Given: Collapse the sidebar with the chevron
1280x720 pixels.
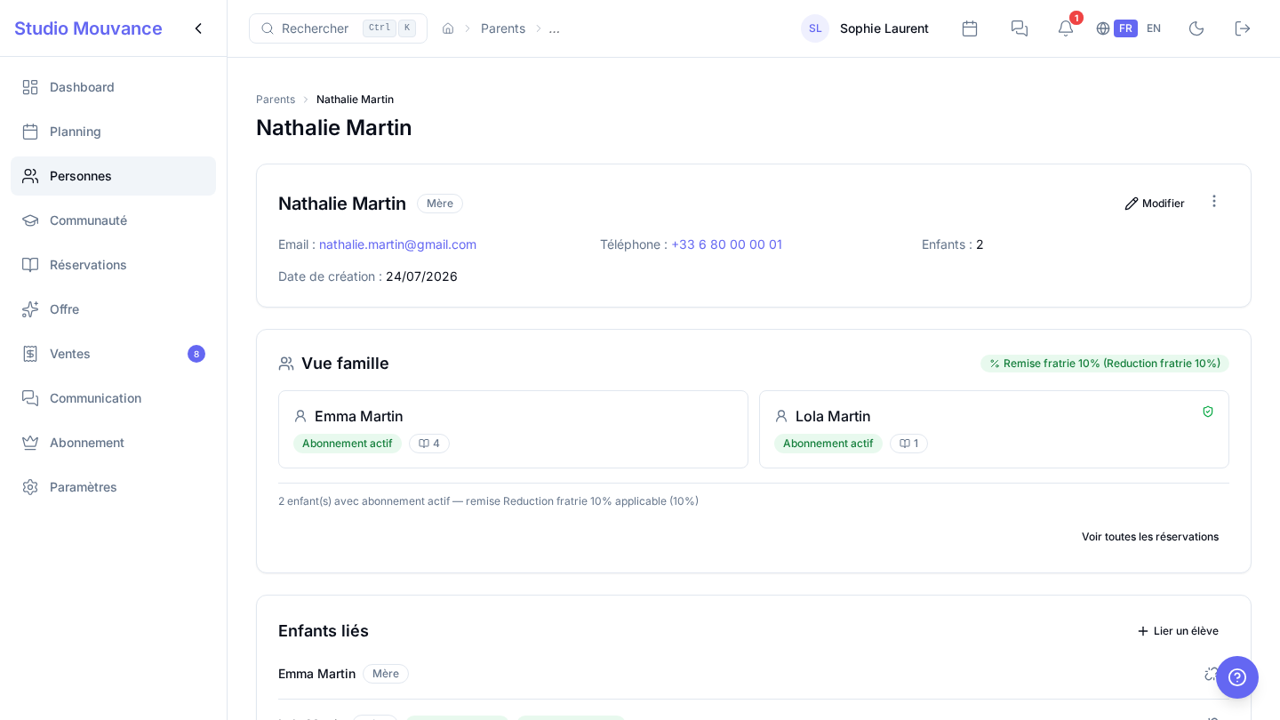Looking at the screenshot, I should point(198,28).
